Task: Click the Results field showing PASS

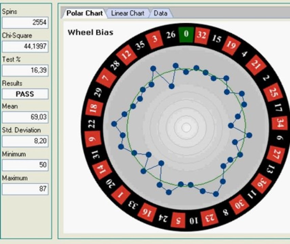Action: [25, 94]
